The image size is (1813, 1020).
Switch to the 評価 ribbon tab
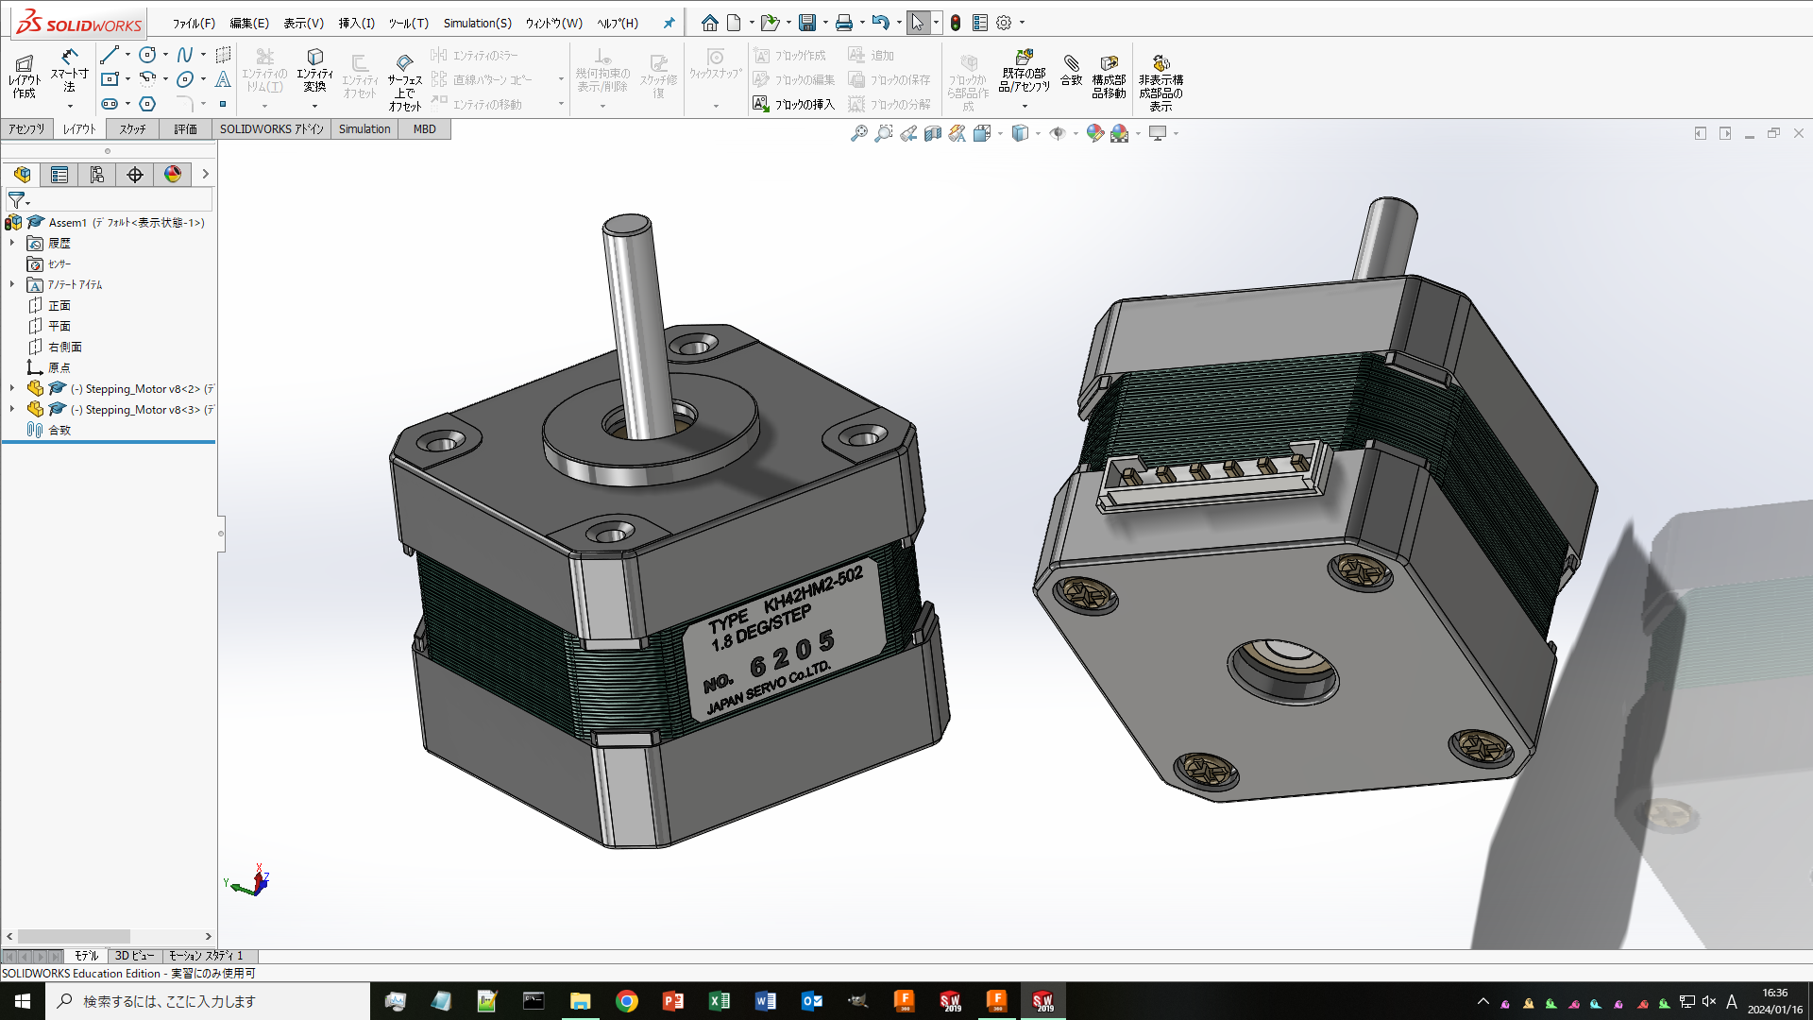click(x=186, y=129)
